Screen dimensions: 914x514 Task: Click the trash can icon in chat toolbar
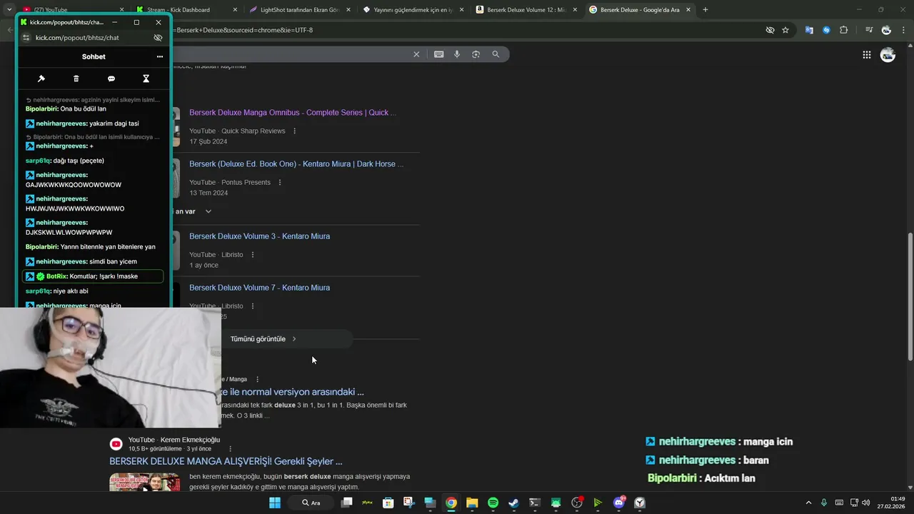[76, 79]
